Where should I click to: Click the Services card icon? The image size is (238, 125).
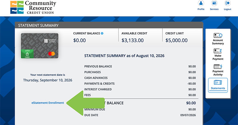point(214,3)
